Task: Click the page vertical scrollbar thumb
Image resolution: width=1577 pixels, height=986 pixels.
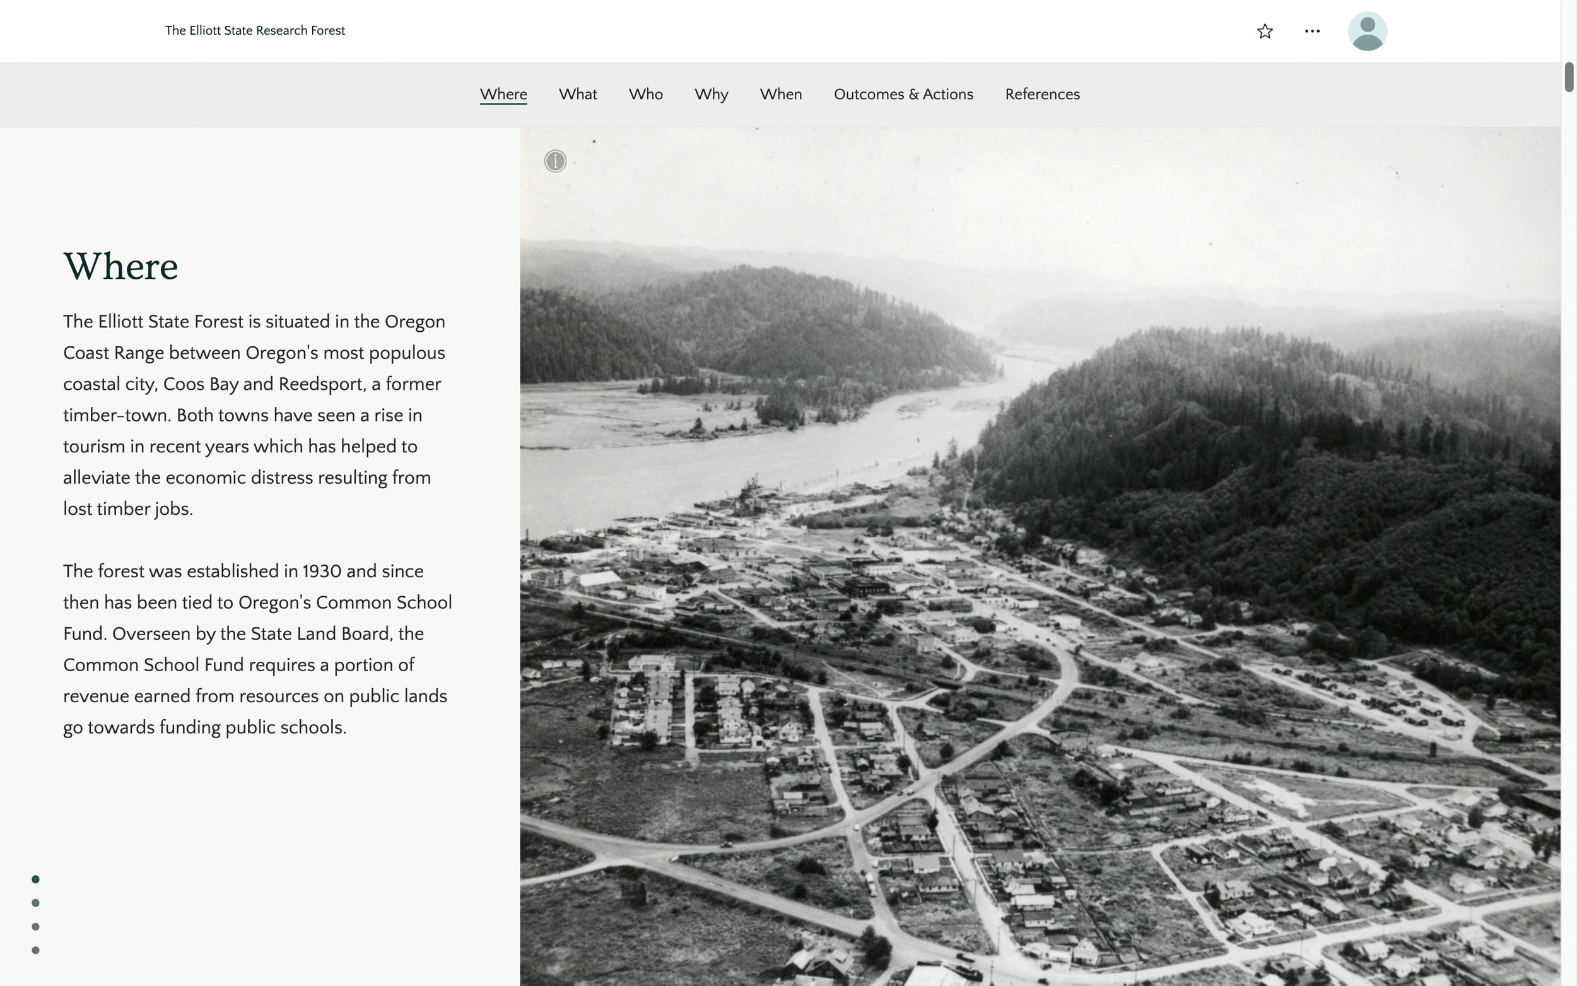Action: pyautogui.click(x=1569, y=77)
